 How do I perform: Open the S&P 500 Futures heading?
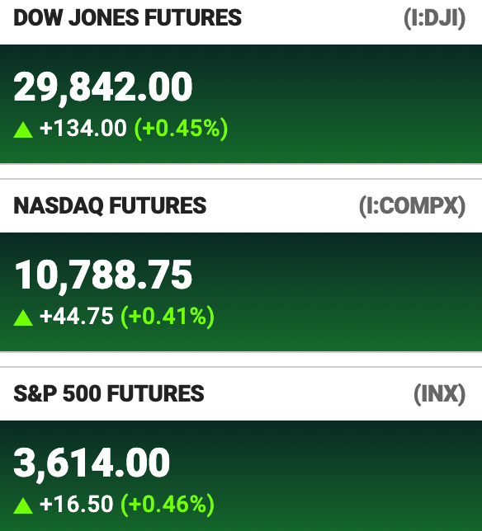click(109, 393)
